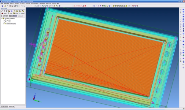
Task: Click the simulation stop button
Action: tap(16, 16)
